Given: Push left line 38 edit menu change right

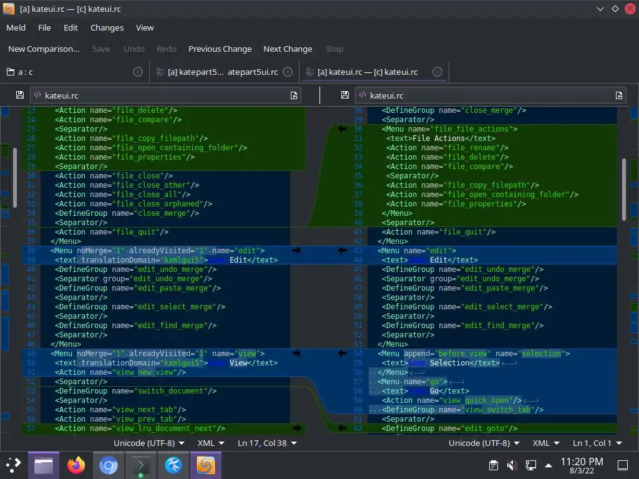Looking at the screenshot, I should pos(296,251).
